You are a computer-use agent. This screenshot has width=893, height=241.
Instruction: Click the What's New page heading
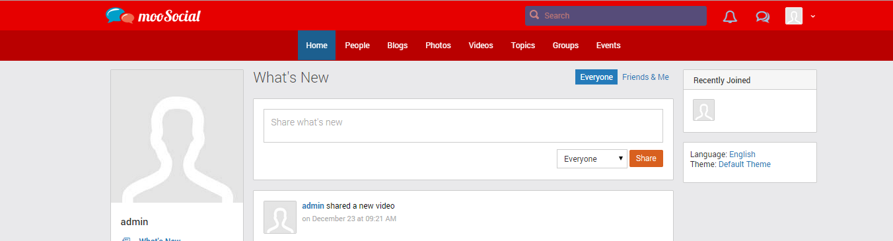(x=291, y=78)
